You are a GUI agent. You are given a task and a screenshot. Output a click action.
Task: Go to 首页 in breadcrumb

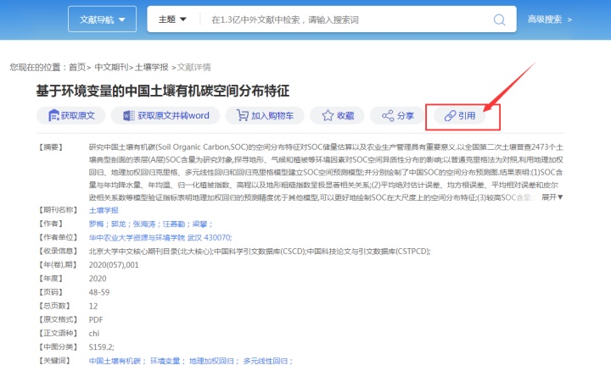tap(77, 67)
